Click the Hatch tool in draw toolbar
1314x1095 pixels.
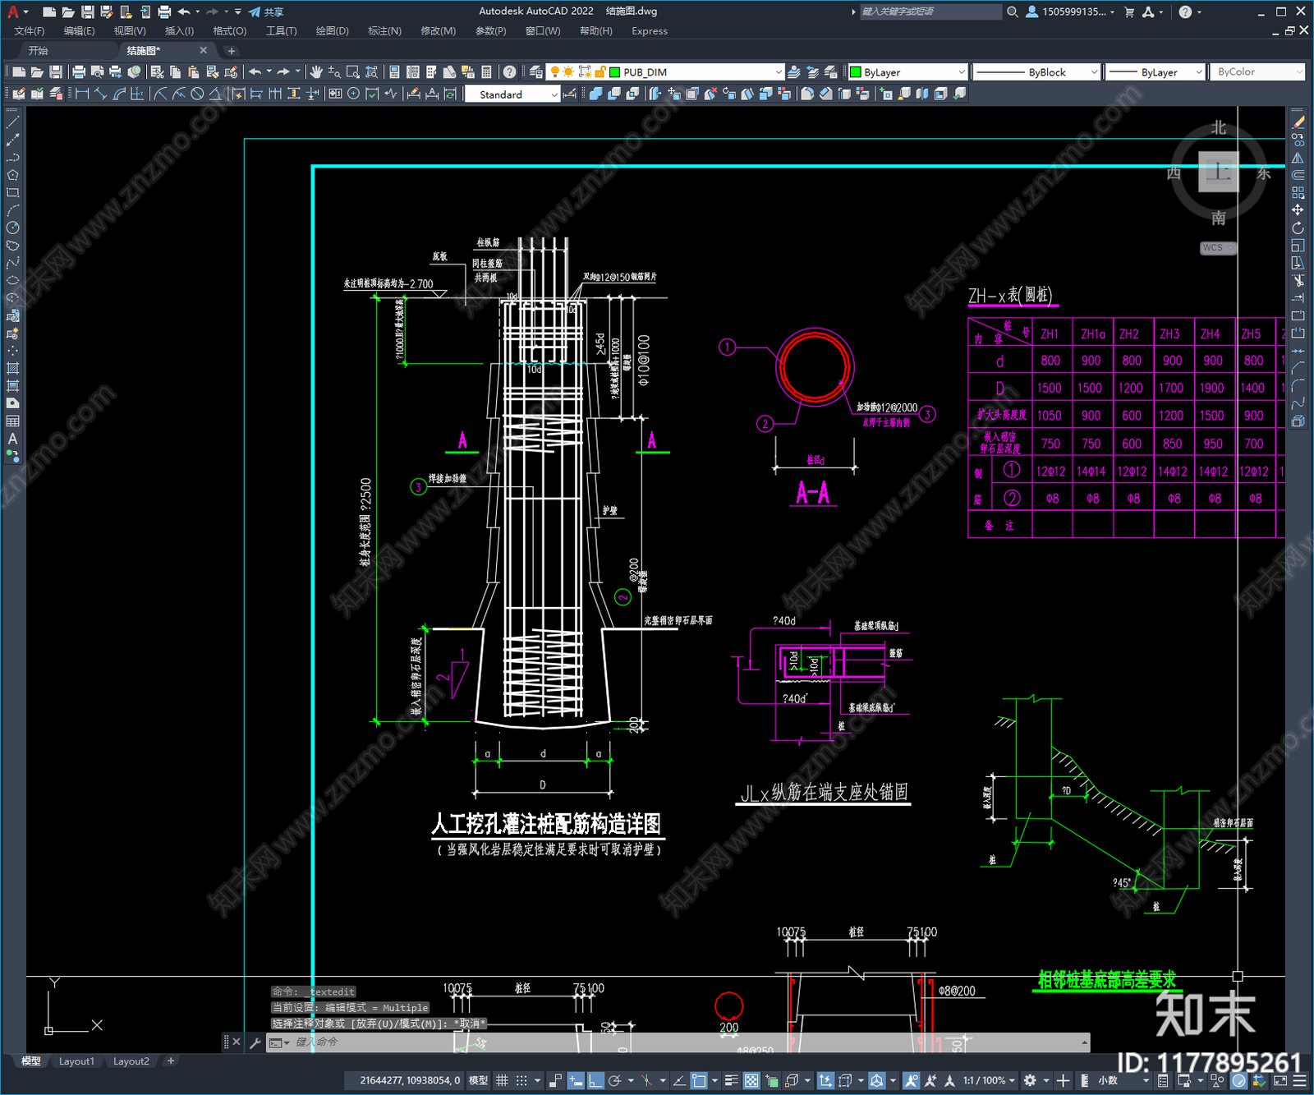coord(12,367)
